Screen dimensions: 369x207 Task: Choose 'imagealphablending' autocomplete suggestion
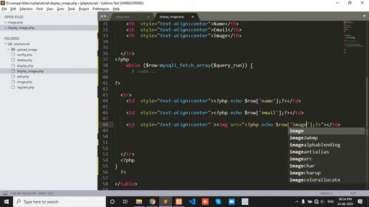[327, 145]
